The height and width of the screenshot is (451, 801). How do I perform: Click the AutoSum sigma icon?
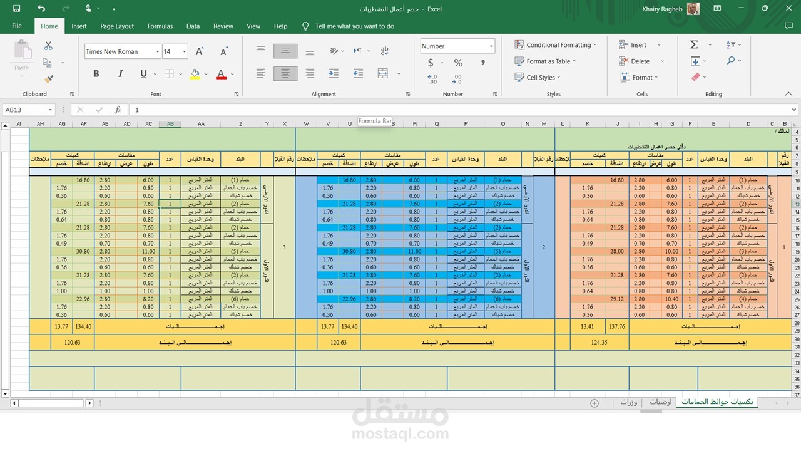tap(694, 44)
